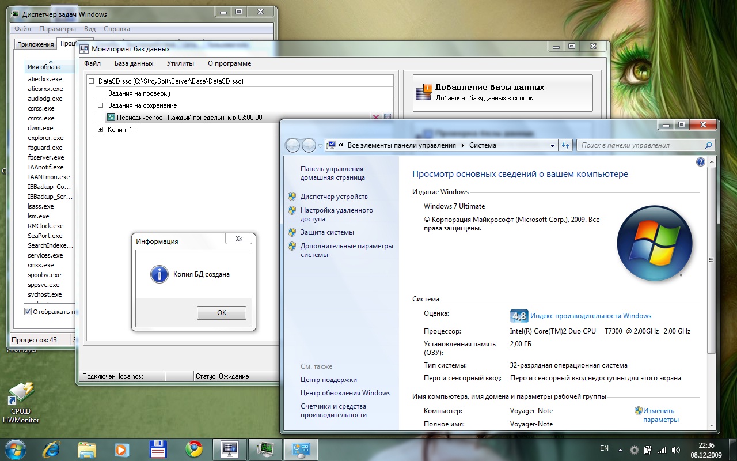This screenshot has width=737, height=461.
Task: Collapse the DataSD.ssd tree node
Action: tap(92, 81)
